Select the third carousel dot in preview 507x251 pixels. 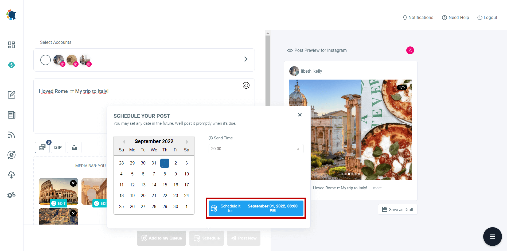(x=349, y=174)
